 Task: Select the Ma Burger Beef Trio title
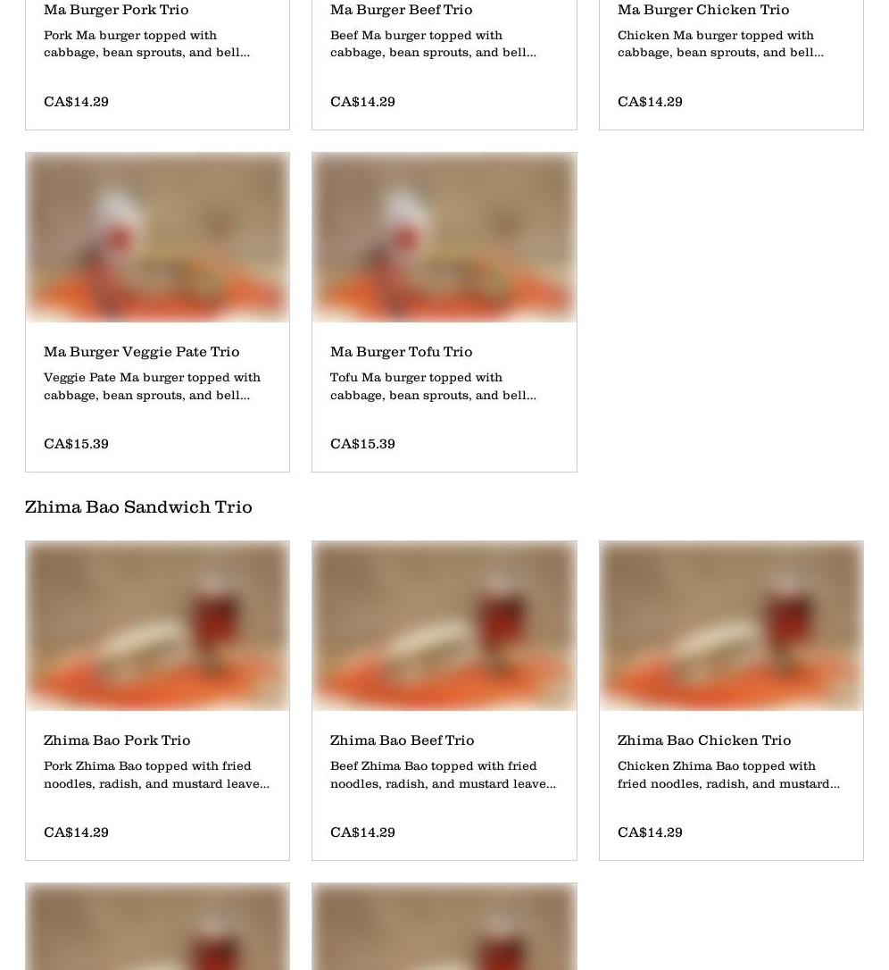[402, 9]
